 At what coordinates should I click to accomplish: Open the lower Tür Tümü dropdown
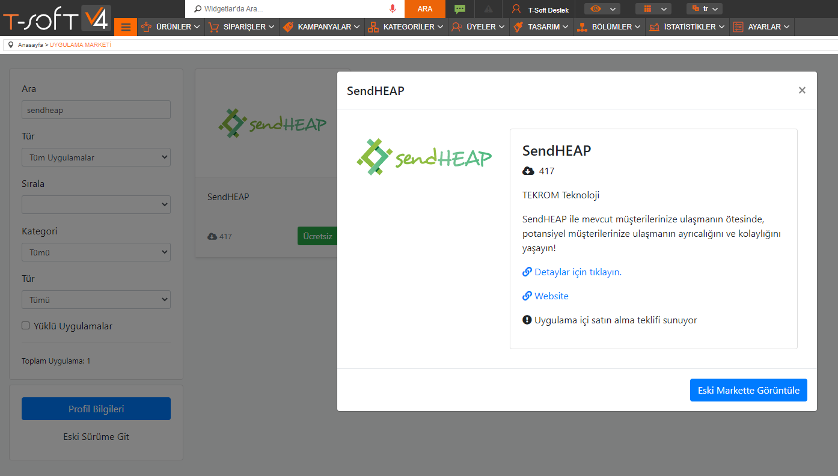pyautogui.click(x=96, y=300)
